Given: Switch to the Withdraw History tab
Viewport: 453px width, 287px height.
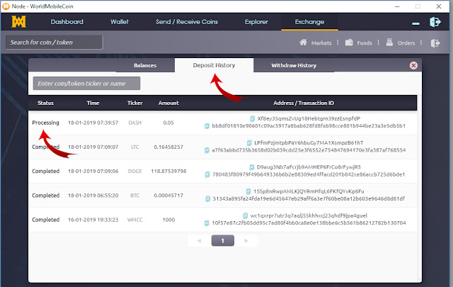Looking at the screenshot, I should pyautogui.click(x=294, y=65).
